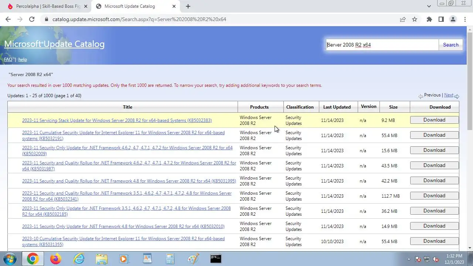The image size is (473, 266).
Task: Download the 14.9 MB update
Action: [434, 226]
